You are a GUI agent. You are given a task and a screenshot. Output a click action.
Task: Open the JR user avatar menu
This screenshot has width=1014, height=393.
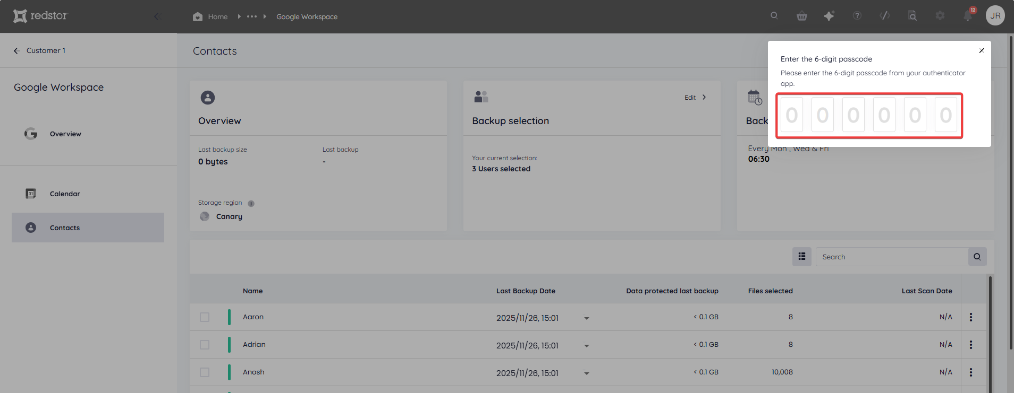coord(995,15)
